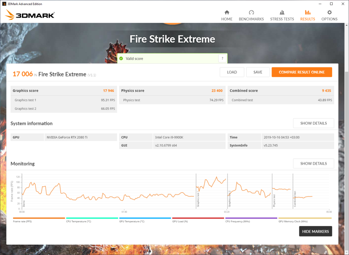Click the Graphics test 2 chart marker

pyautogui.click(x=230, y=199)
